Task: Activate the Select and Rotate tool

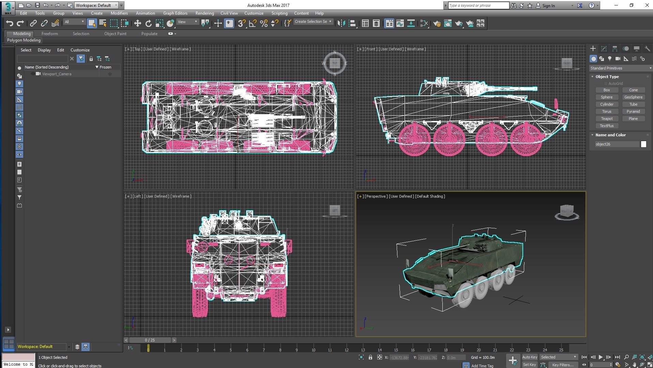Action: [x=148, y=23]
